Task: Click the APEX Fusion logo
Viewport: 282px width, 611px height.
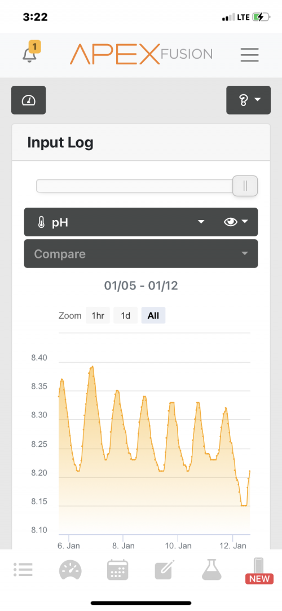Action: click(142, 55)
